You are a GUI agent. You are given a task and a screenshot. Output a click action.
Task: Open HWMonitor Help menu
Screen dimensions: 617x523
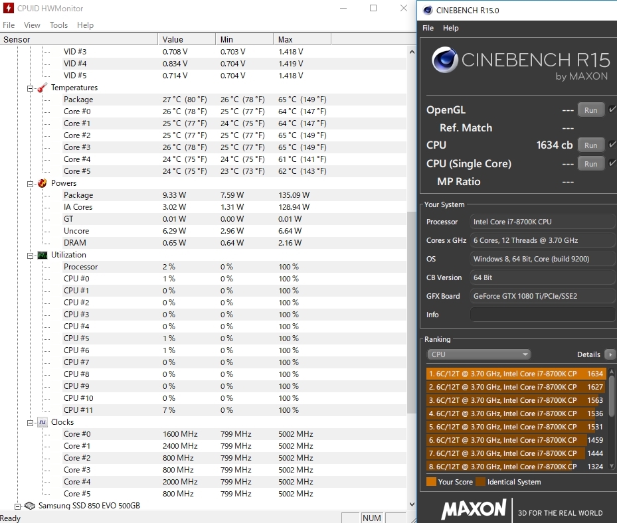(85, 25)
